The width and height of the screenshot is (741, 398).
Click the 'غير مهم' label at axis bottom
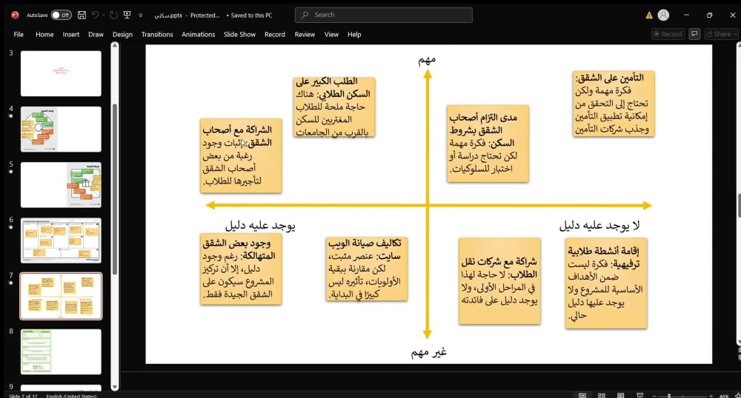[x=428, y=352]
